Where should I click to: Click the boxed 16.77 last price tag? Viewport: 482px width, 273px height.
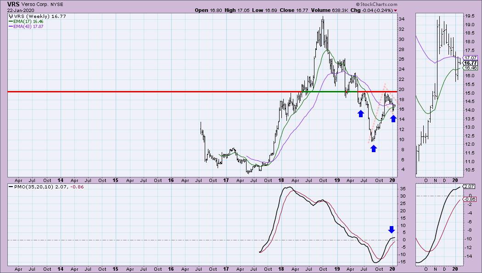click(471, 63)
